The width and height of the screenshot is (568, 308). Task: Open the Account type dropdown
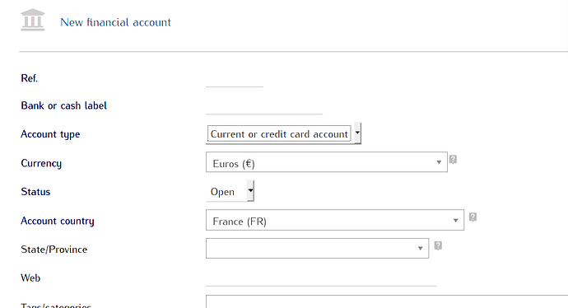pyautogui.click(x=283, y=133)
